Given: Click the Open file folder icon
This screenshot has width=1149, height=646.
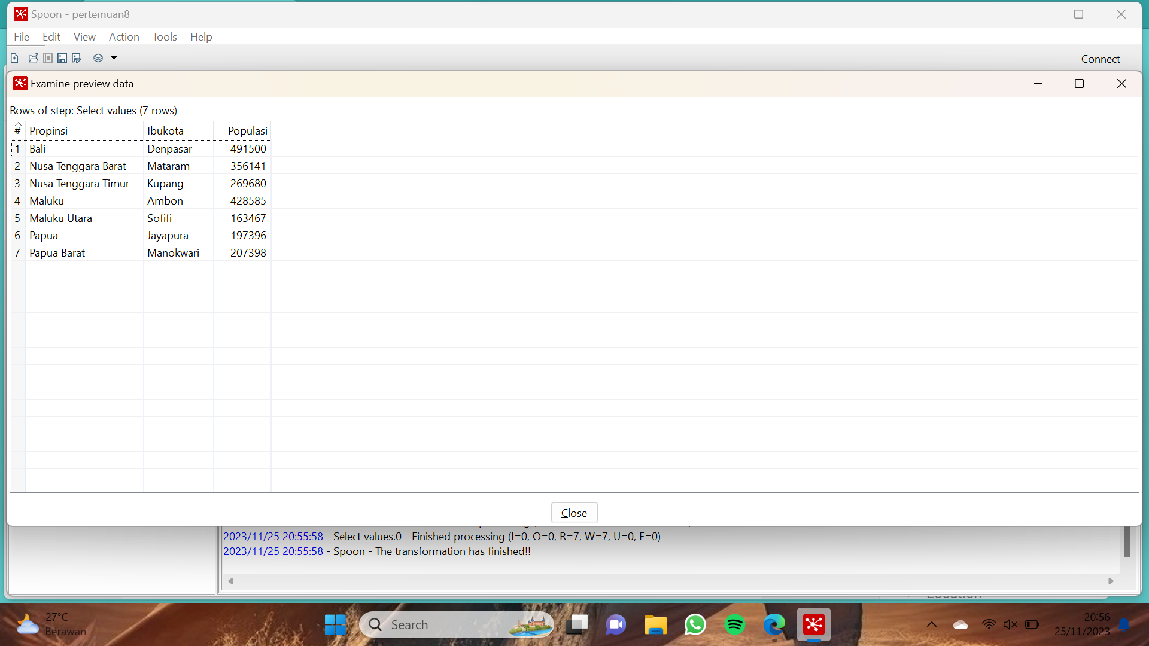Looking at the screenshot, I should (33, 58).
